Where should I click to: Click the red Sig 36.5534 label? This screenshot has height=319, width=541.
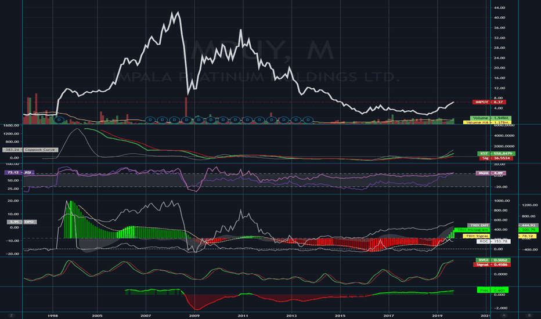coord(496,158)
